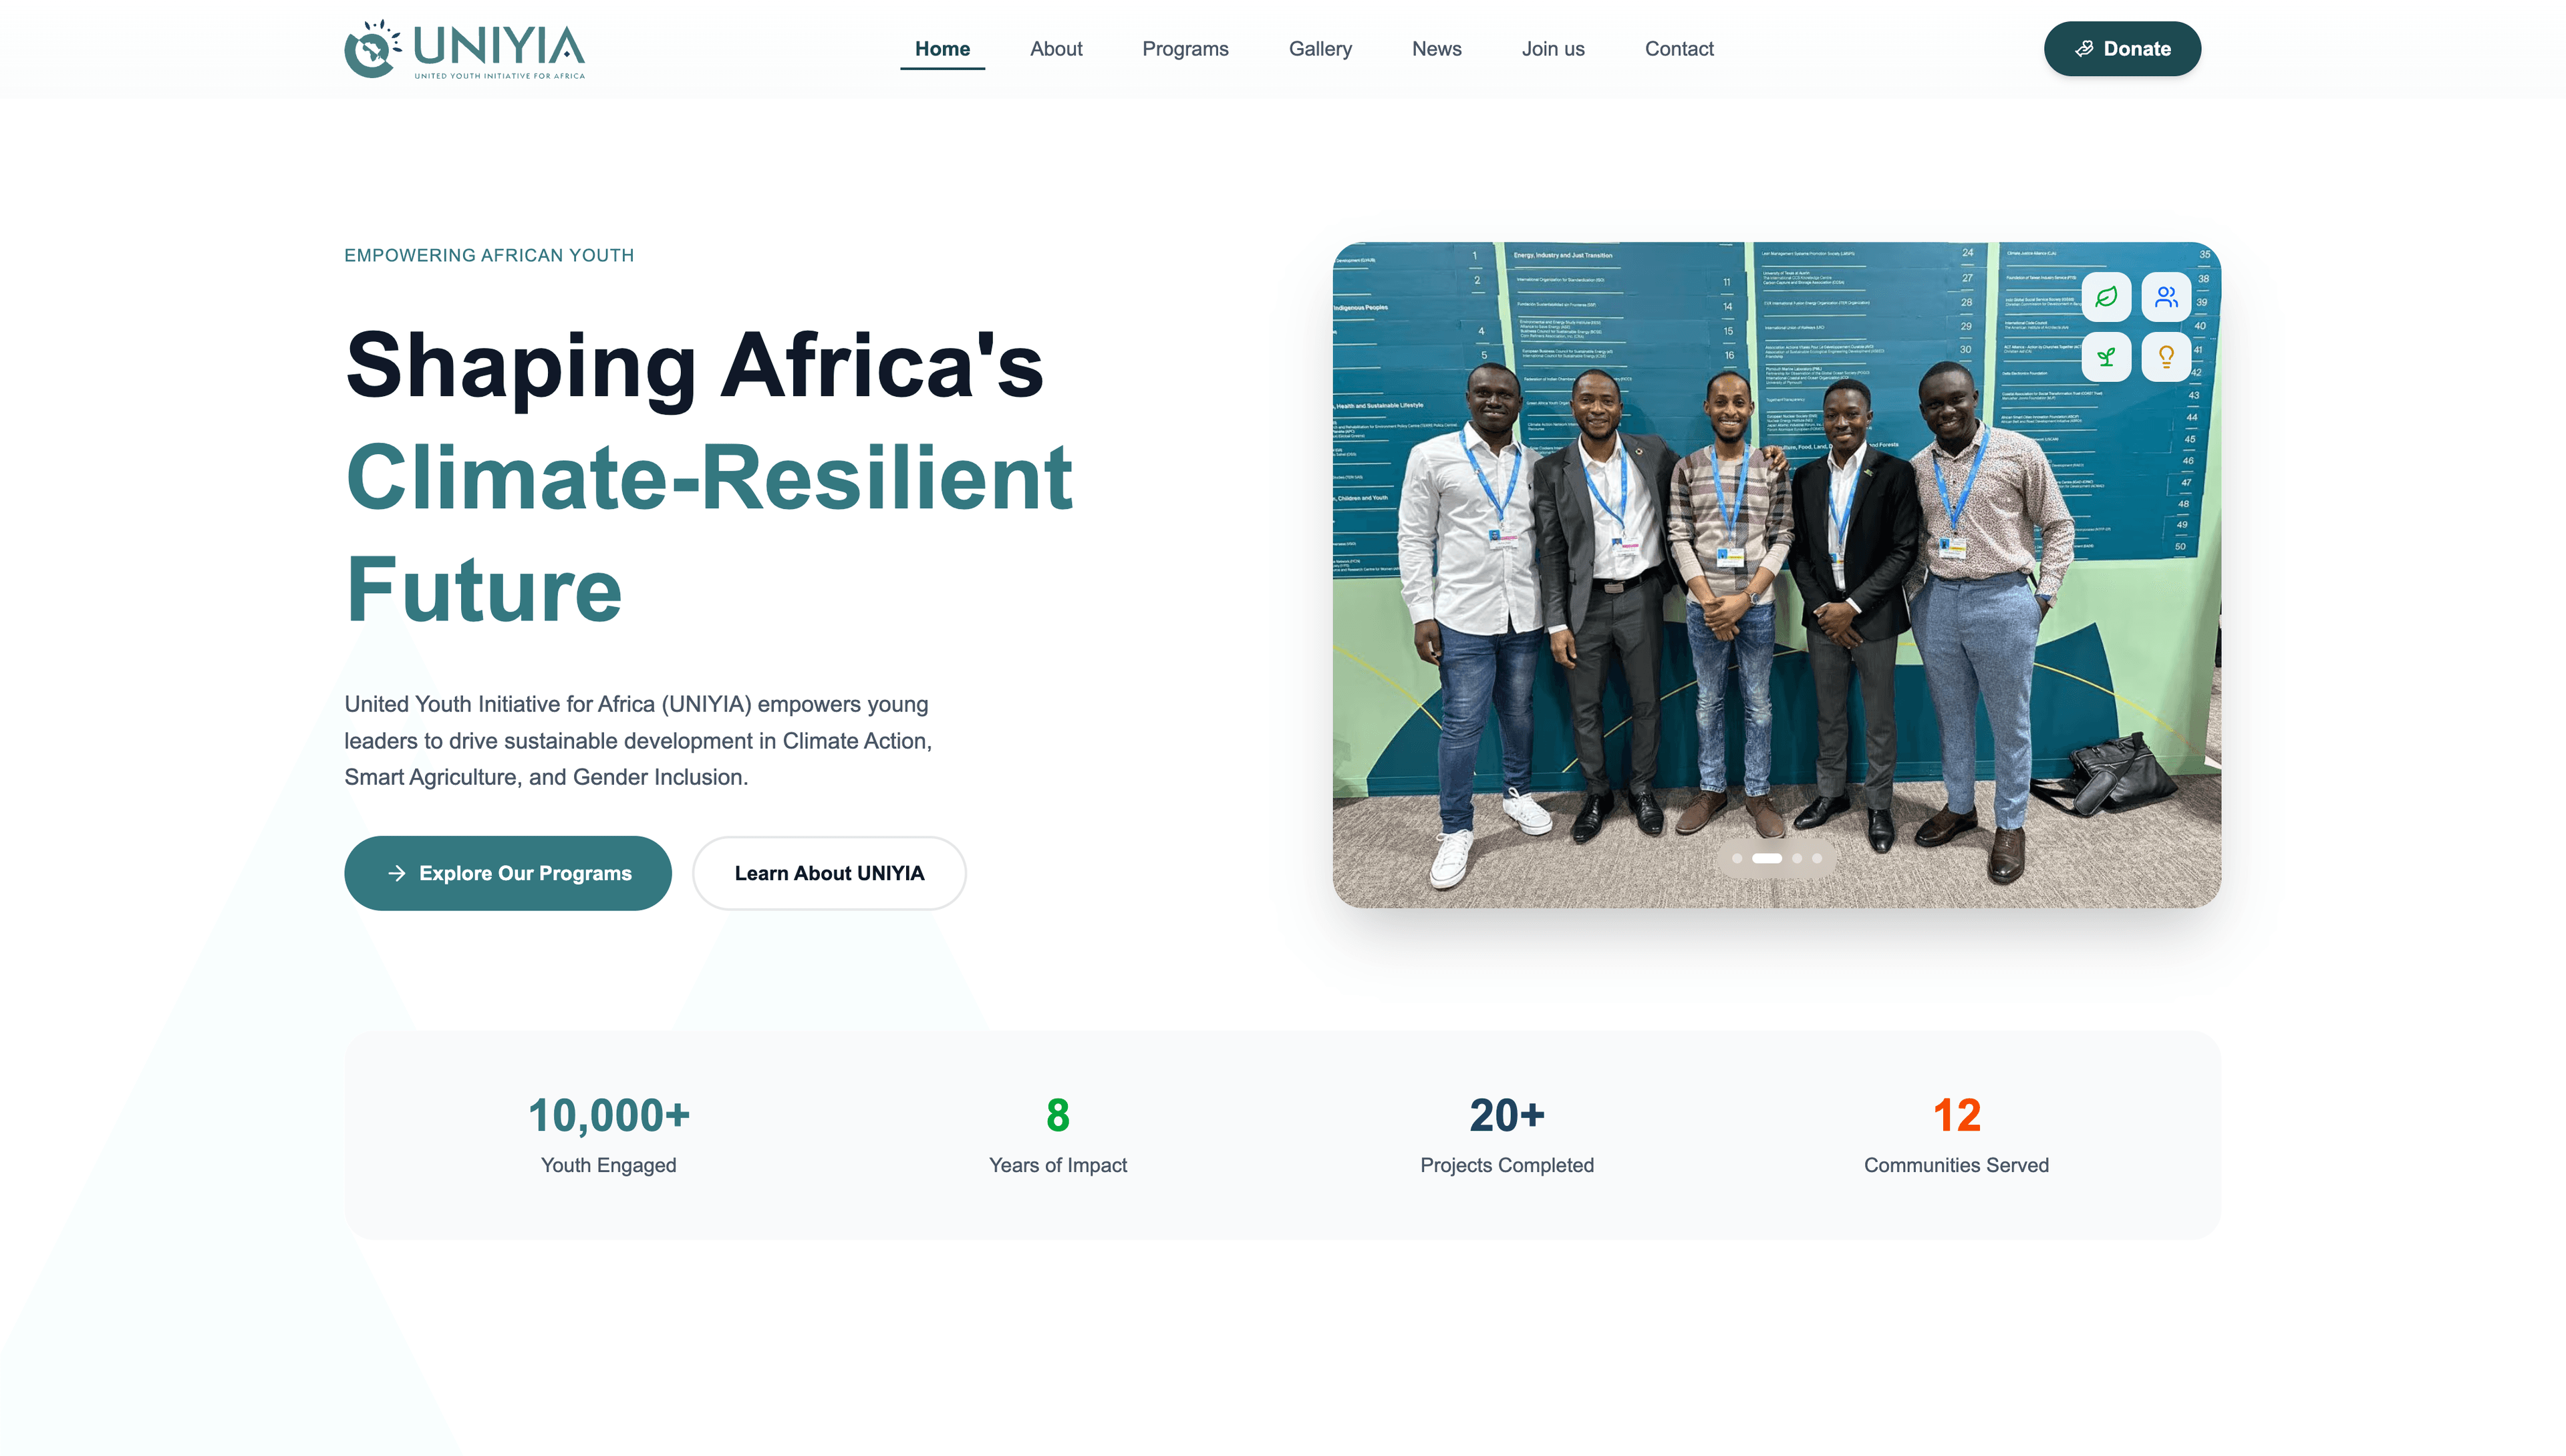Open the News section in navbar
The height and width of the screenshot is (1456, 2566).
click(1437, 49)
